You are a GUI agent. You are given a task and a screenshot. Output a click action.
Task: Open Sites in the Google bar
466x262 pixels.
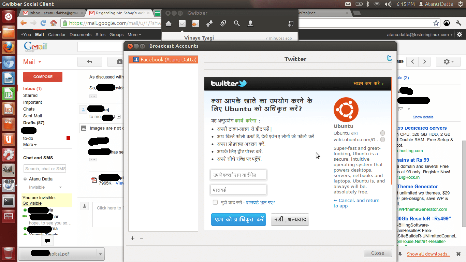(101, 34)
